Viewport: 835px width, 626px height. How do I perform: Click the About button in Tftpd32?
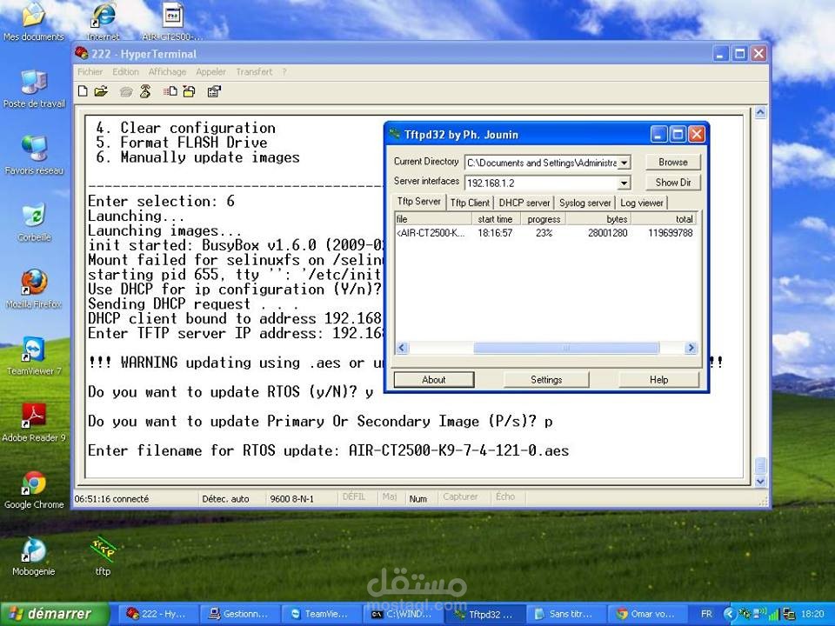[433, 380]
